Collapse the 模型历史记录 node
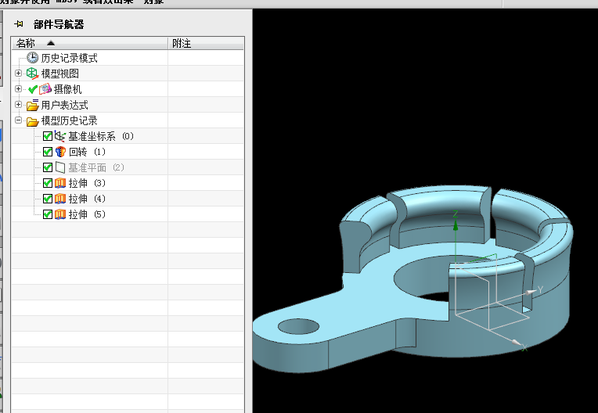The height and width of the screenshot is (413, 598). (18, 120)
